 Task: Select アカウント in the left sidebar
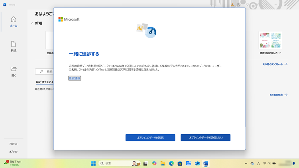(x=14, y=144)
